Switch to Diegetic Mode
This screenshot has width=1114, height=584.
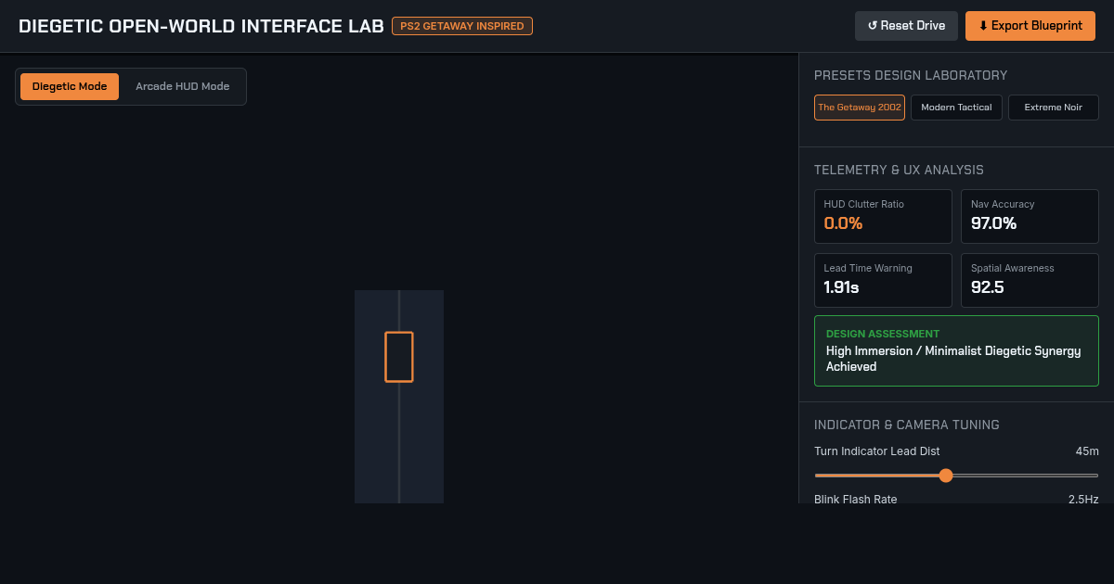(x=70, y=86)
